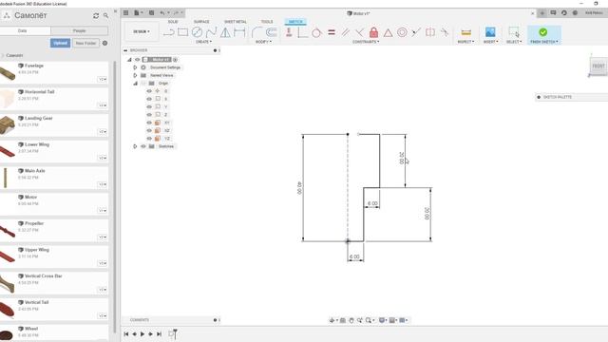Open the Constraints menu dropdown
The image size is (608, 342).
(366, 42)
